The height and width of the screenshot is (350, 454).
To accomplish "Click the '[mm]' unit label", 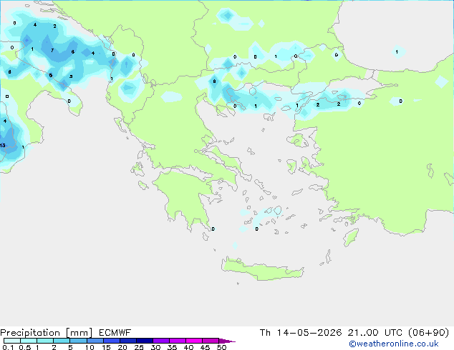I will click(x=79, y=333).
